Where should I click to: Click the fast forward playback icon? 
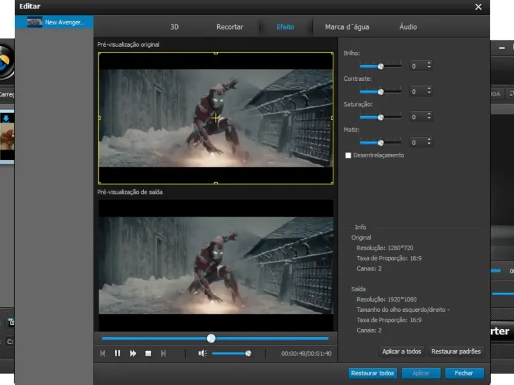[x=133, y=354]
